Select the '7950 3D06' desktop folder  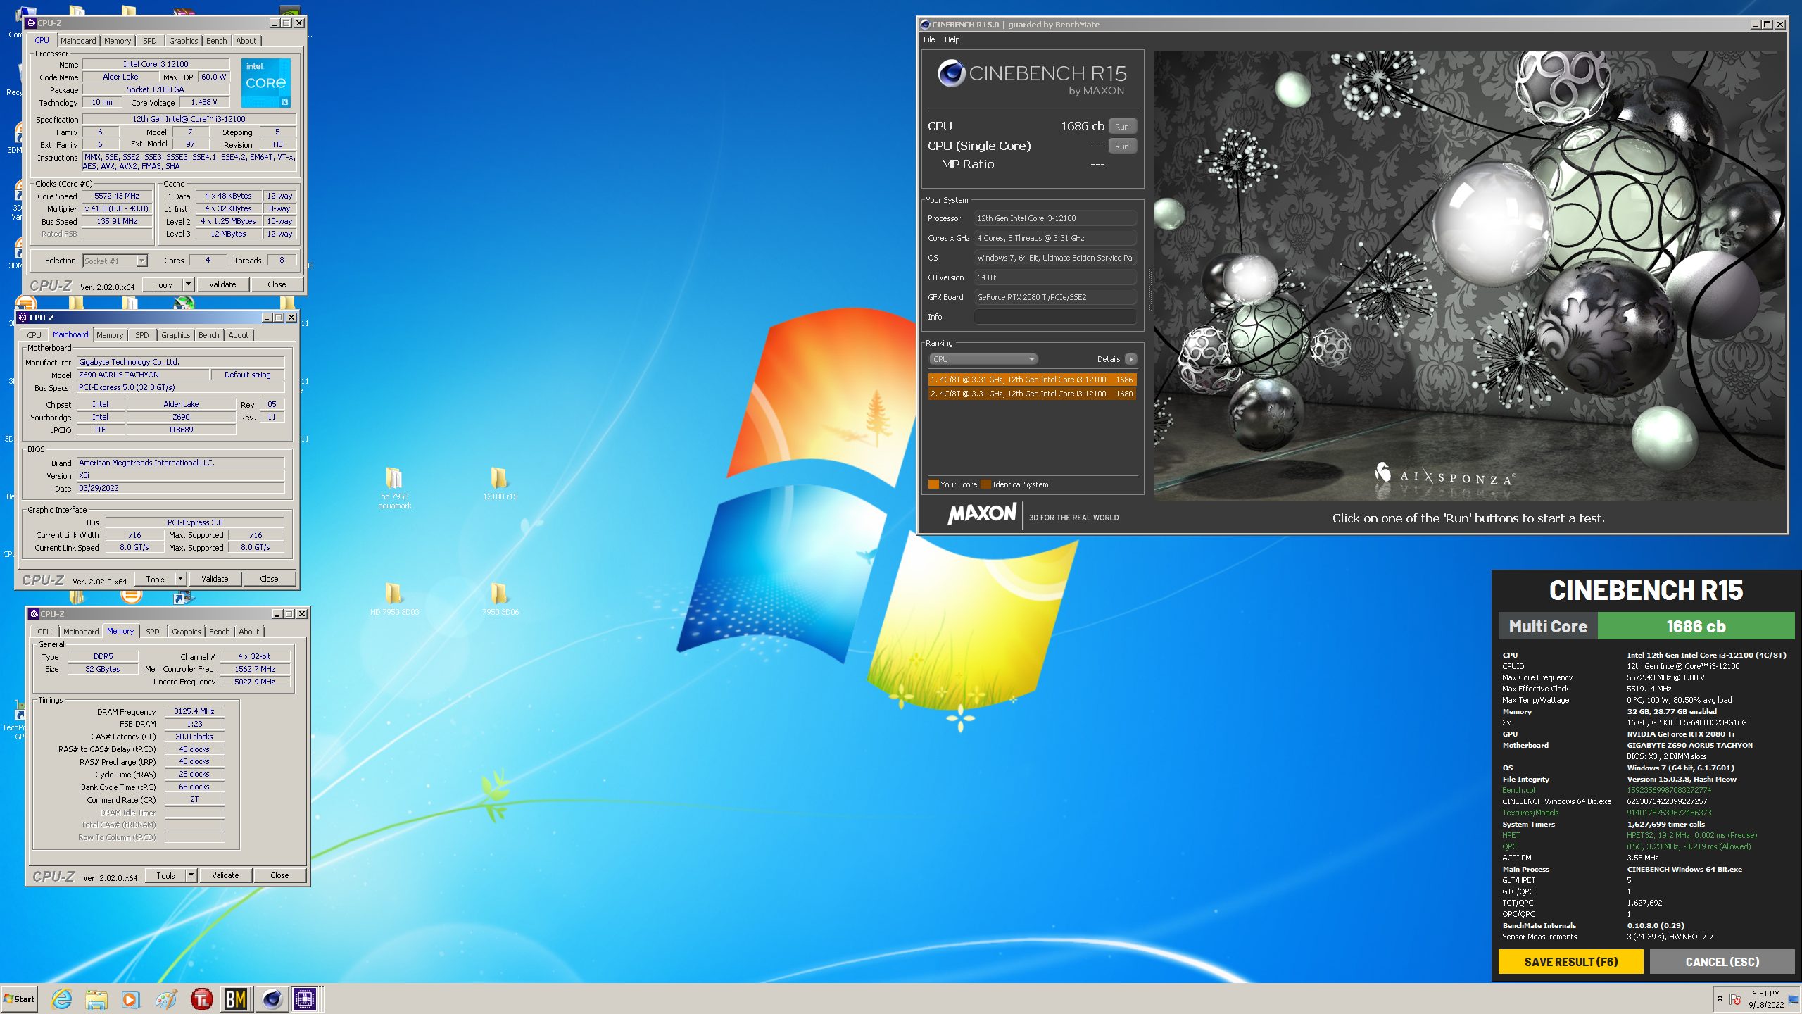500,599
